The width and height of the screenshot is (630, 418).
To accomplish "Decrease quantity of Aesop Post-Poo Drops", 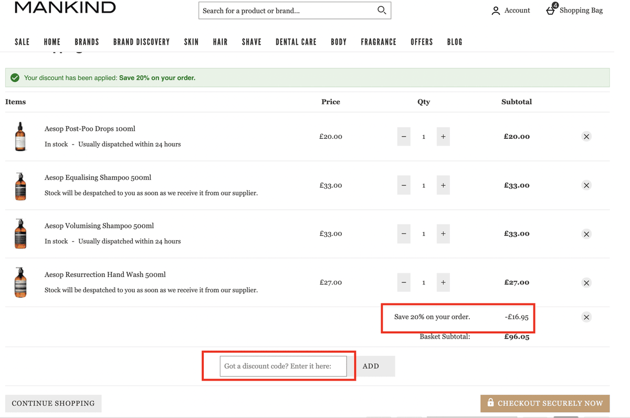I will pos(404,137).
